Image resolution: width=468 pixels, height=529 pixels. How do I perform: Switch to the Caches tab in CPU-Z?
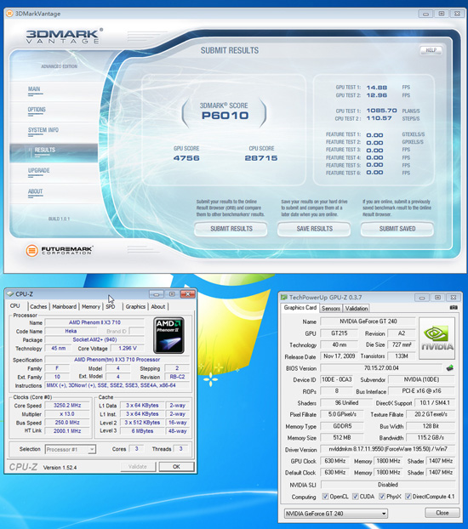point(38,306)
